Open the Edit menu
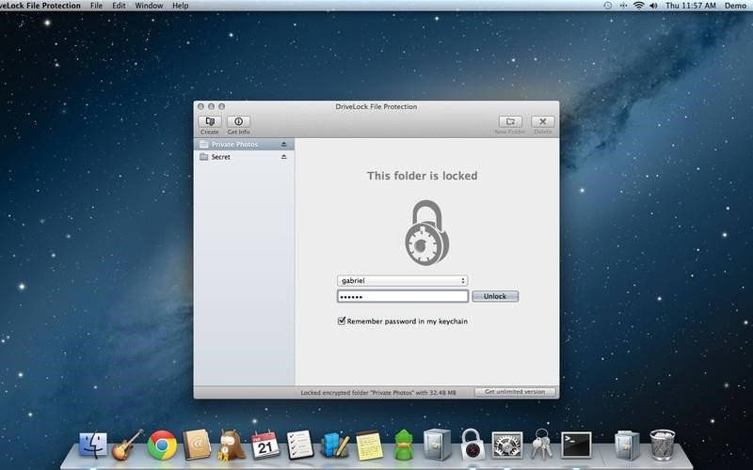This screenshot has width=753, height=470. coord(119,6)
